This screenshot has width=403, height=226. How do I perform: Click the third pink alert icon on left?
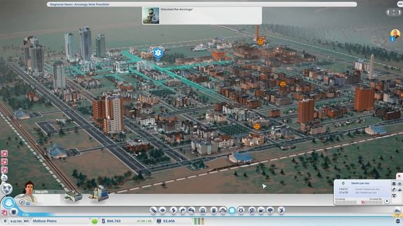point(4,170)
